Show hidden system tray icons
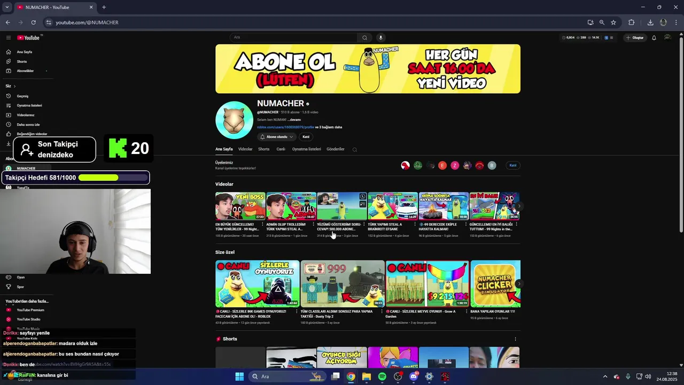 [x=605, y=376]
